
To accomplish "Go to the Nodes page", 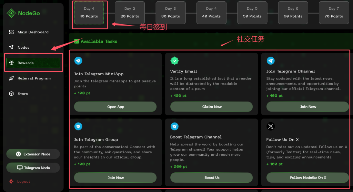I will coord(33,47).
